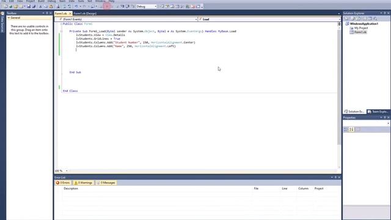Viewport: 391px width, 220px height.
Task: Open the Help menu
Action: (x=111, y=1)
